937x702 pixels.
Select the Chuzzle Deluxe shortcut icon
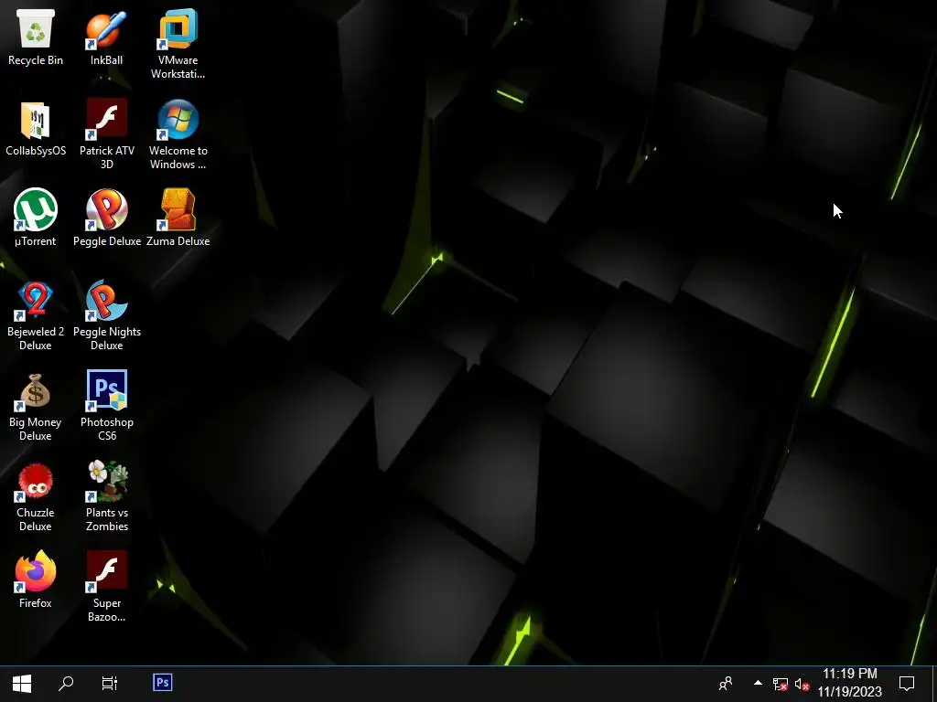pos(36,496)
